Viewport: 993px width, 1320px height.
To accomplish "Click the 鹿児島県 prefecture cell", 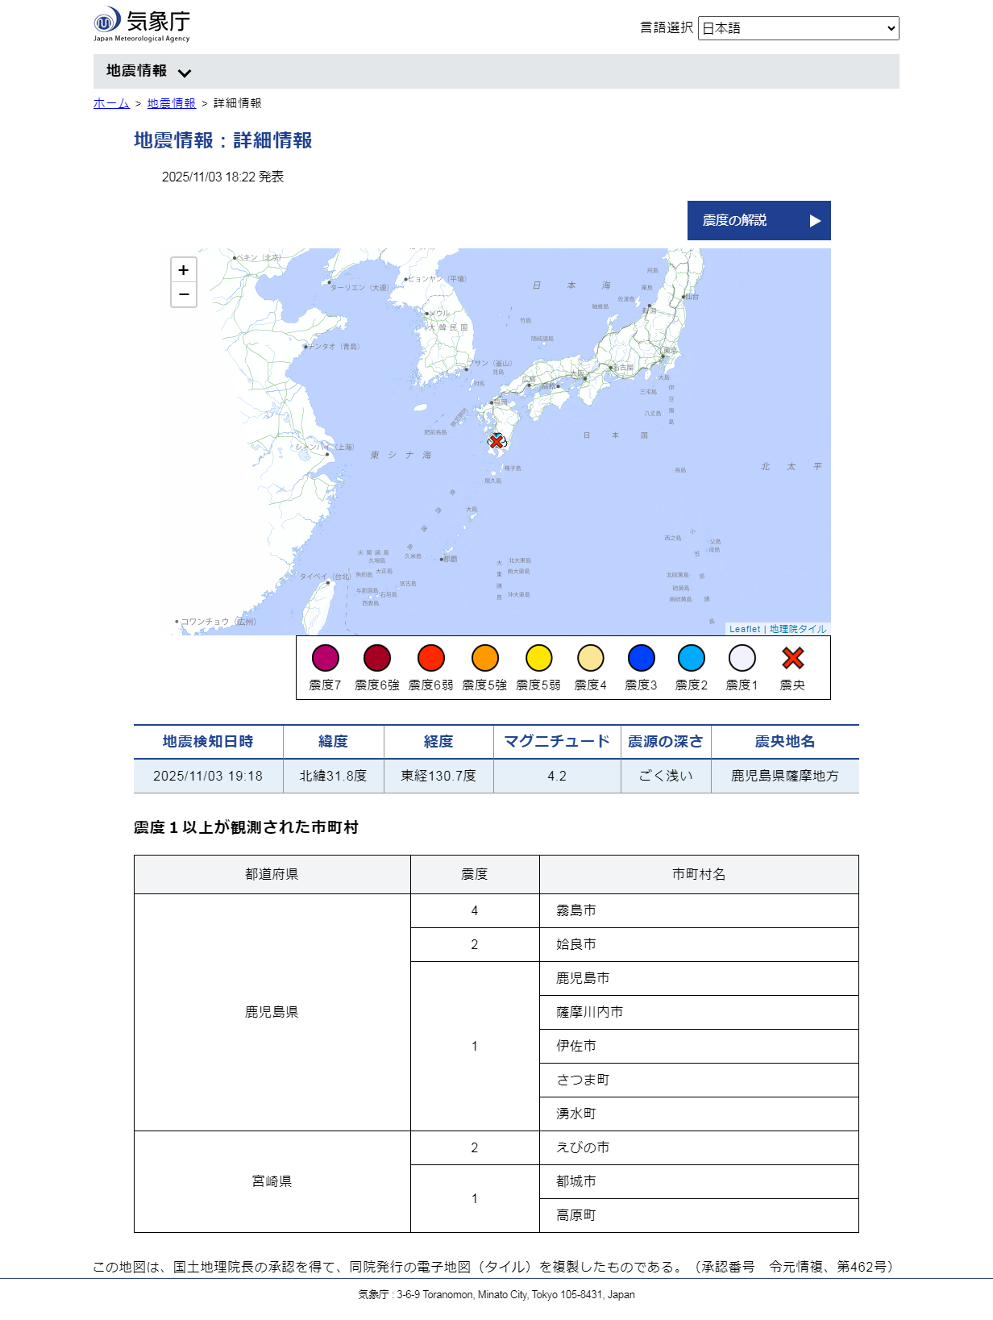I will pyautogui.click(x=272, y=1012).
